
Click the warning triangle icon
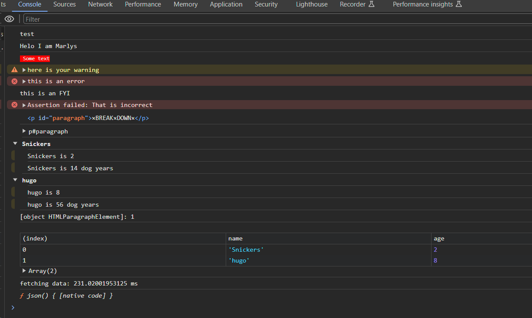tap(14, 70)
